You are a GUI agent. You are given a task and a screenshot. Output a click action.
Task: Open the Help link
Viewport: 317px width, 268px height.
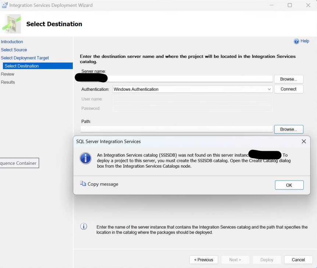pos(304,41)
